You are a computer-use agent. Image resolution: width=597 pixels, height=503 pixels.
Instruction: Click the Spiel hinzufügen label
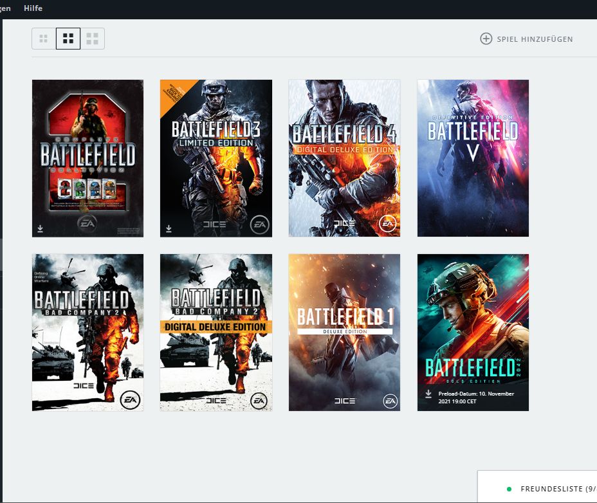click(x=535, y=39)
